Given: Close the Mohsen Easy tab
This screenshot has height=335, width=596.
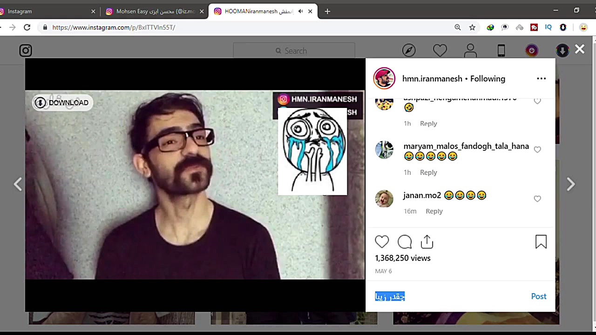Looking at the screenshot, I should click(202, 11).
